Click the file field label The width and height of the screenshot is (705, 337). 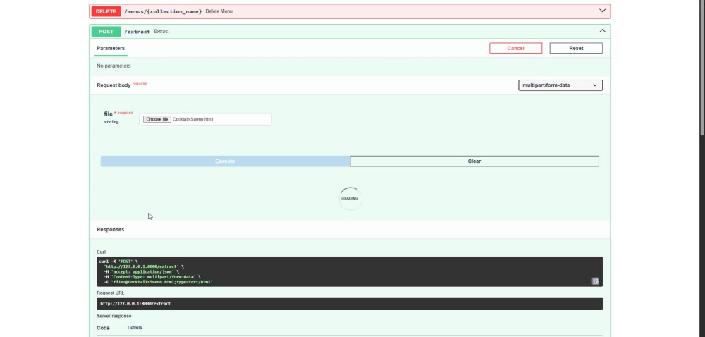108,114
